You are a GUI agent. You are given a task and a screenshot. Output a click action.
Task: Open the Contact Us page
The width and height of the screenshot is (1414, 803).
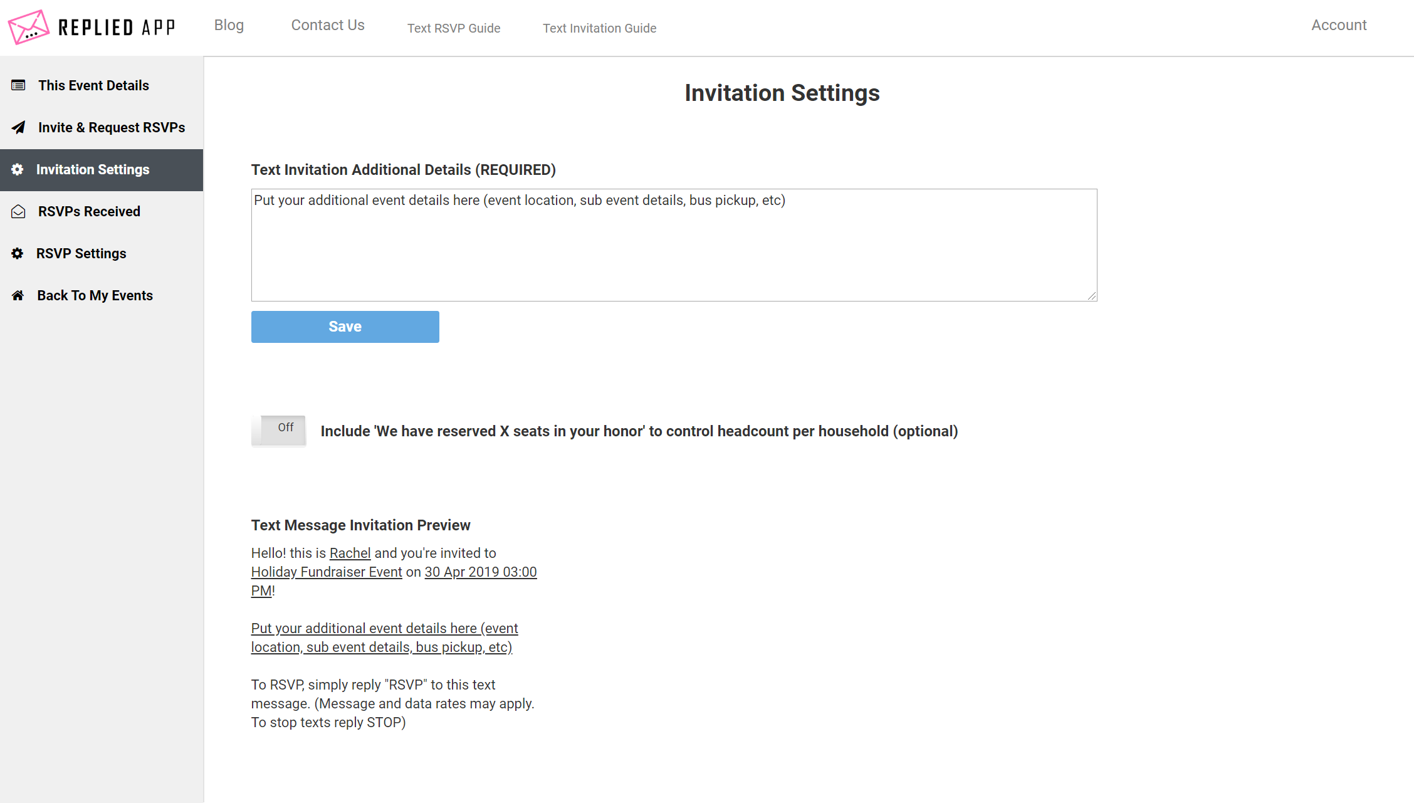[x=327, y=25]
